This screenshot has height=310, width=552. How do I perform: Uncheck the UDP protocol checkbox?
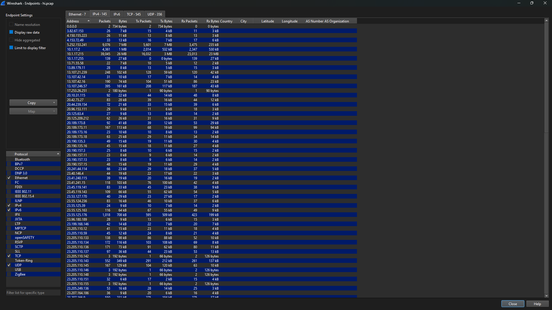(9, 265)
